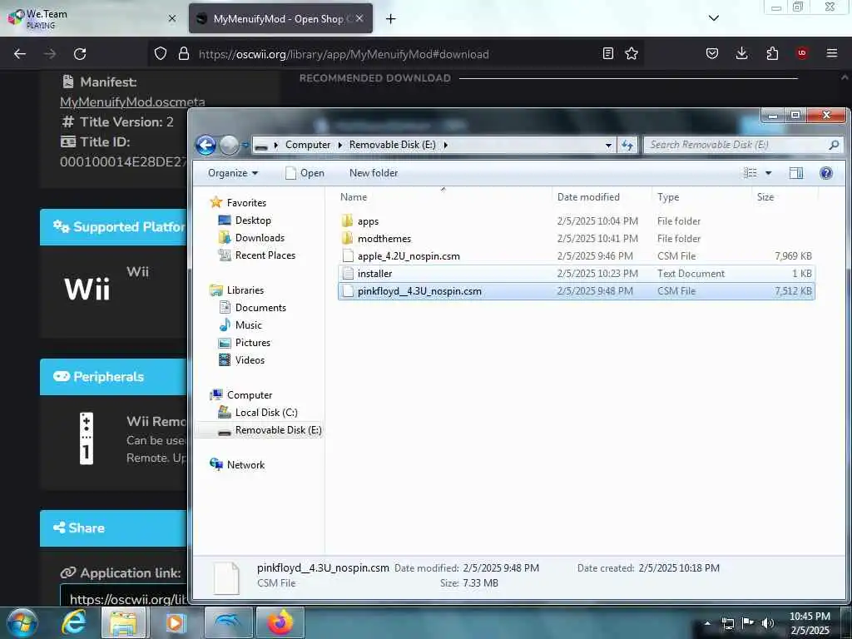Image resolution: width=852 pixels, height=639 pixels.
Task: Open uBlock Origin extension icon
Action: click(802, 52)
